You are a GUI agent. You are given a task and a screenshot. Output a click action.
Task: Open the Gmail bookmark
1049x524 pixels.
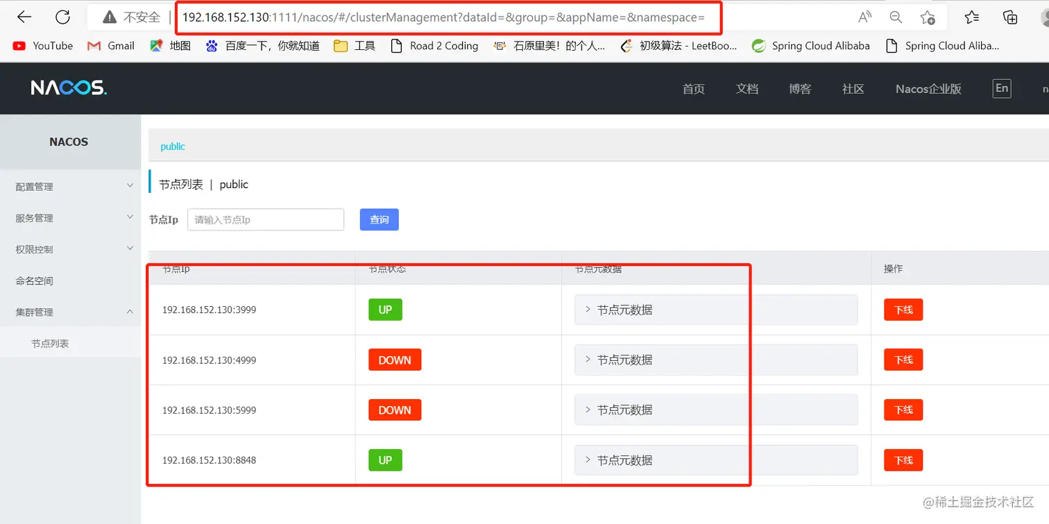pos(111,46)
